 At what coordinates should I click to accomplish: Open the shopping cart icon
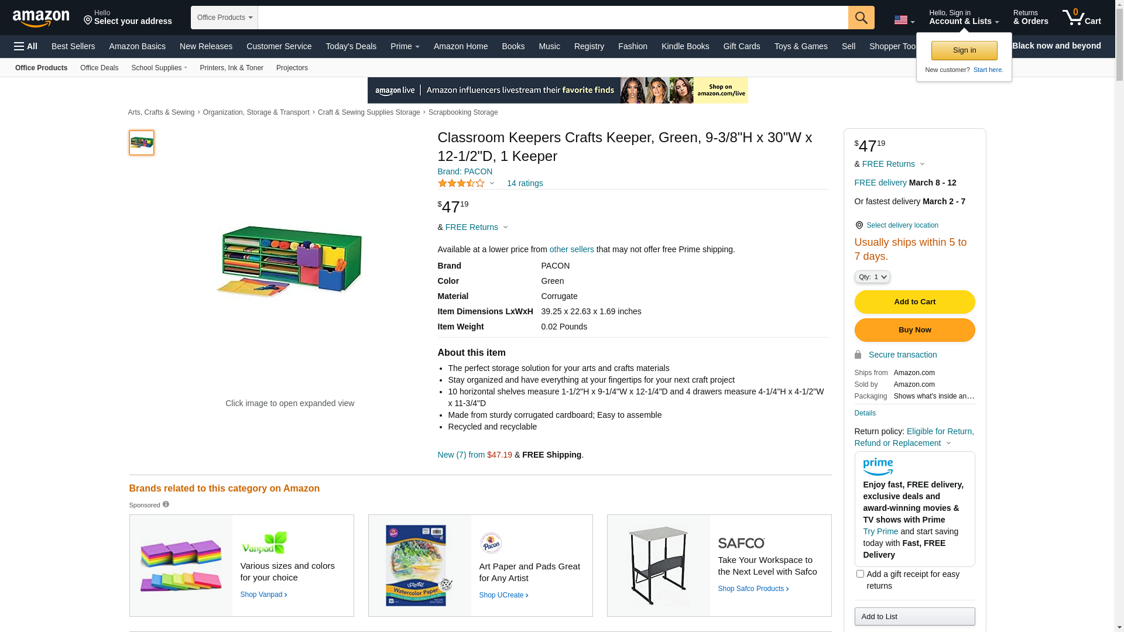pos(1081,18)
